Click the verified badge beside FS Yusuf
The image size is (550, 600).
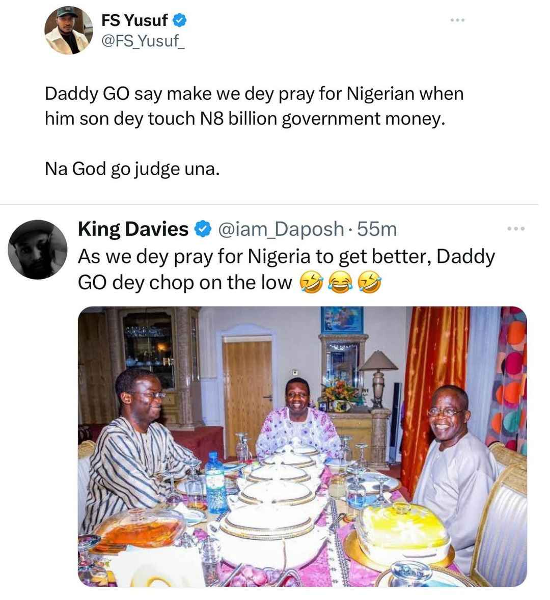tap(180, 20)
